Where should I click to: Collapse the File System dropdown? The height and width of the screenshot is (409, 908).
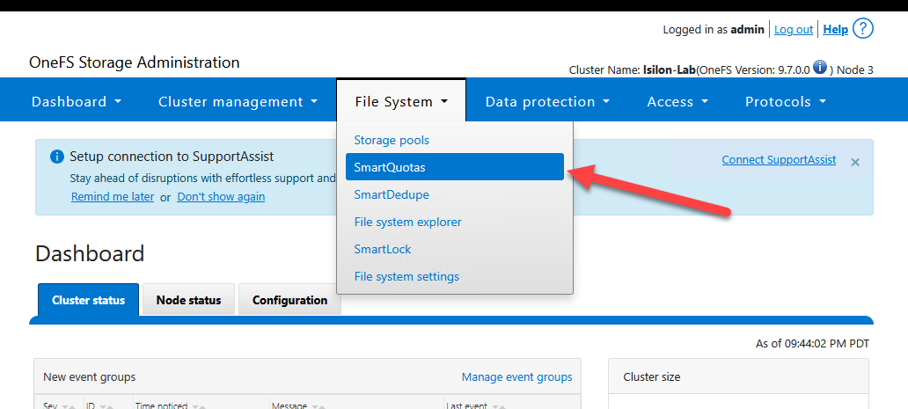click(401, 102)
